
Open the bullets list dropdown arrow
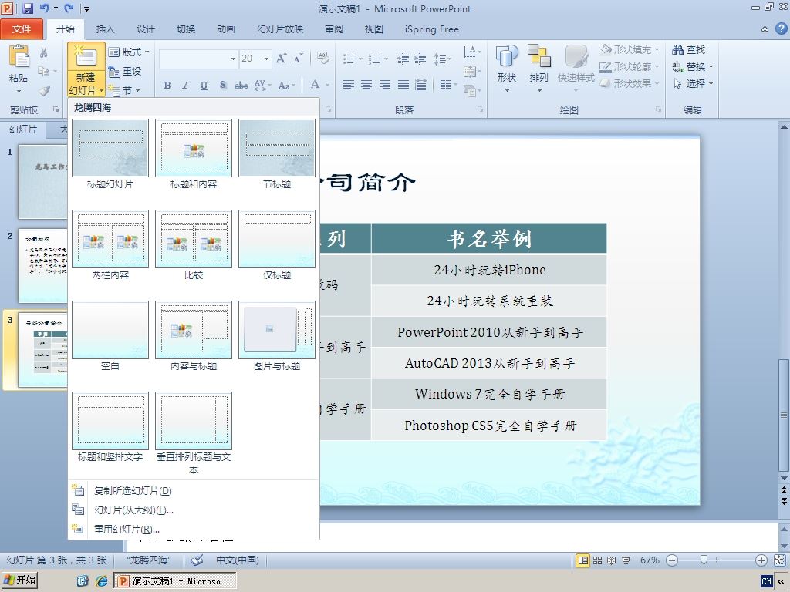[x=361, y=59]
